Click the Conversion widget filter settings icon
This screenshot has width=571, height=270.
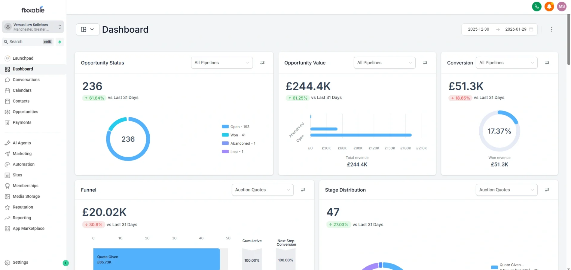547,63
